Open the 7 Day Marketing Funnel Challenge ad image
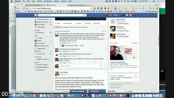 coord(124,53)
